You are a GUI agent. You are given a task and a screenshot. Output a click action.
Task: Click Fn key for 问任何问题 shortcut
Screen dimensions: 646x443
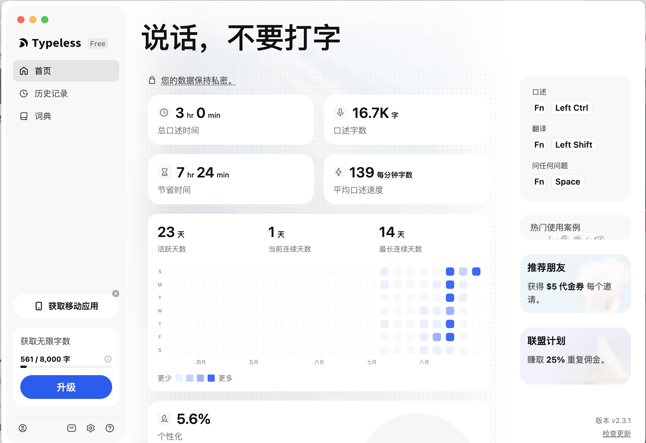point(539,182)
